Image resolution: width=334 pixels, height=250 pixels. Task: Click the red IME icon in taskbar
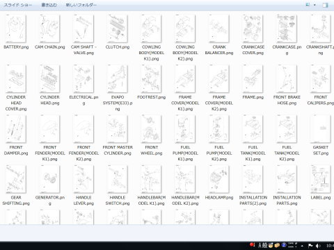coord(252,245)
